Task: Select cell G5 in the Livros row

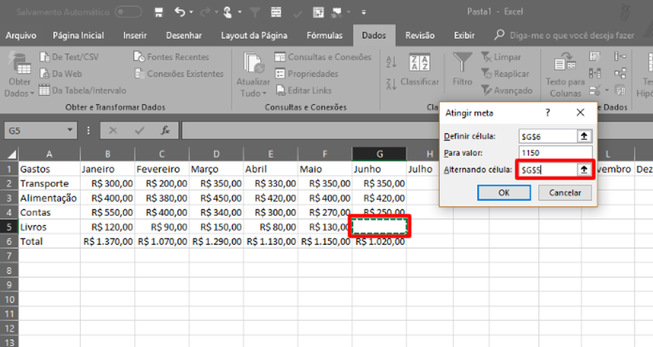Action: click(x=380, y=226)
